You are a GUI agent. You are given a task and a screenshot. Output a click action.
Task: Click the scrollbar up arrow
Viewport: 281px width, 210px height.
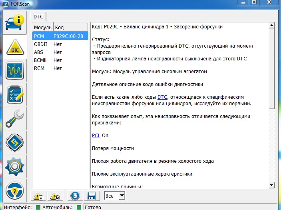click(271, 26)
